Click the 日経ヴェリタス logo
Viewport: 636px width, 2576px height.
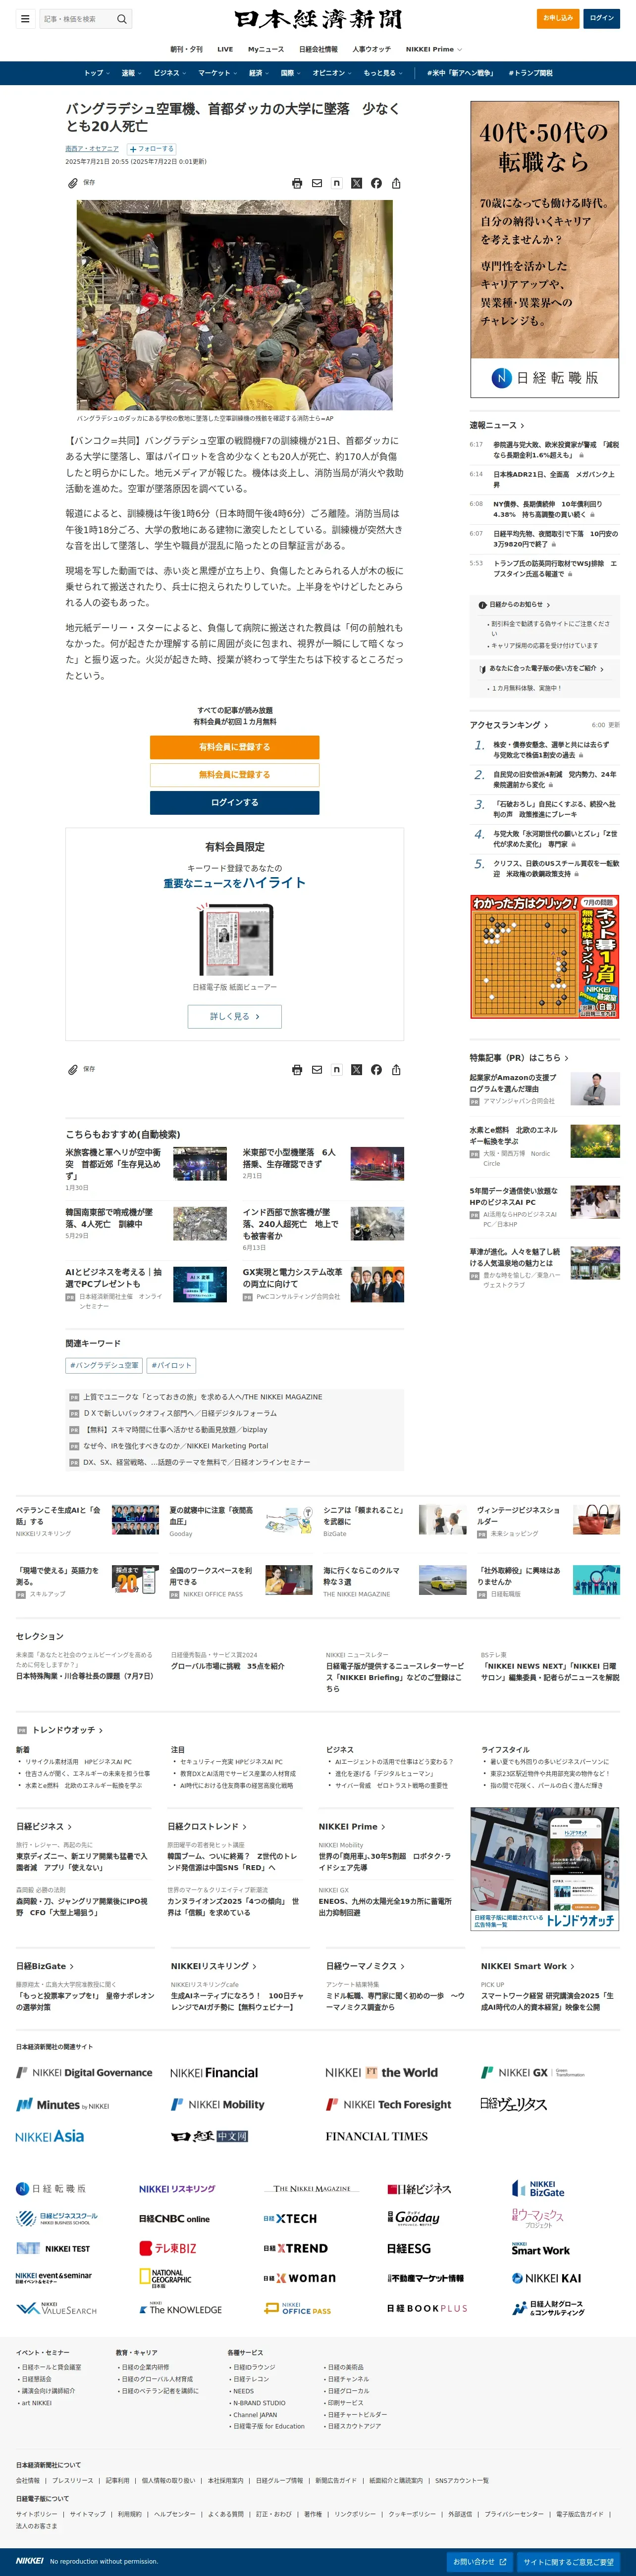514,2104
